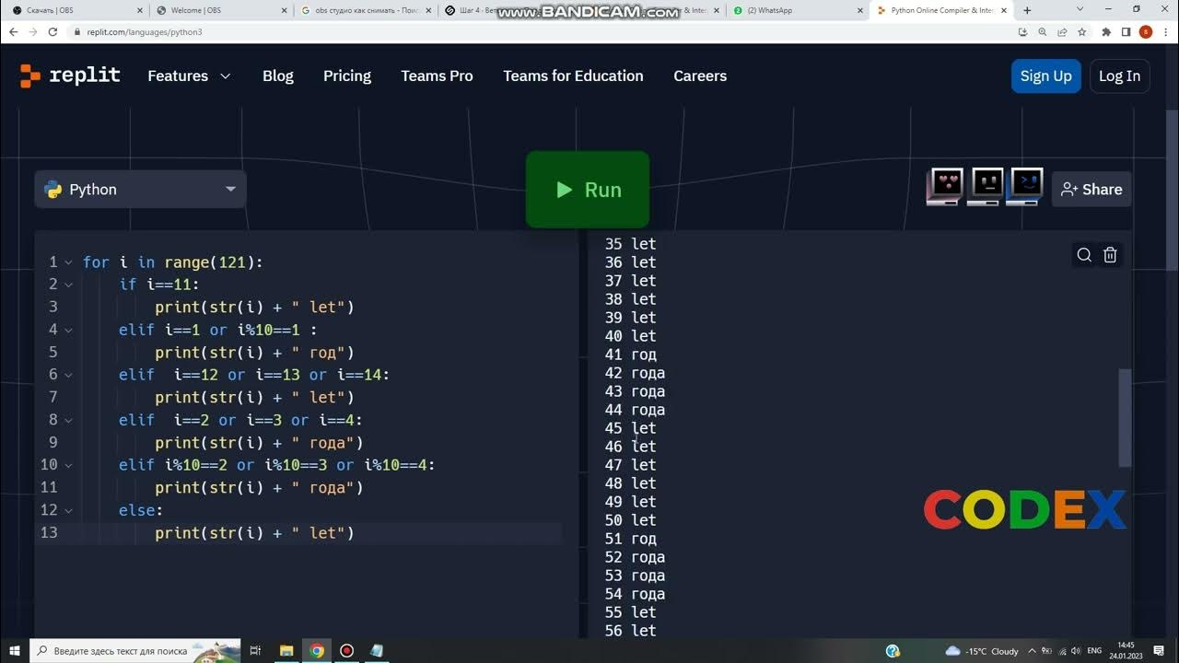Image resolution: width=1179 pixels, height=663 pixels.
Task: Switch the ENG input language
Action: [1094, 650]
